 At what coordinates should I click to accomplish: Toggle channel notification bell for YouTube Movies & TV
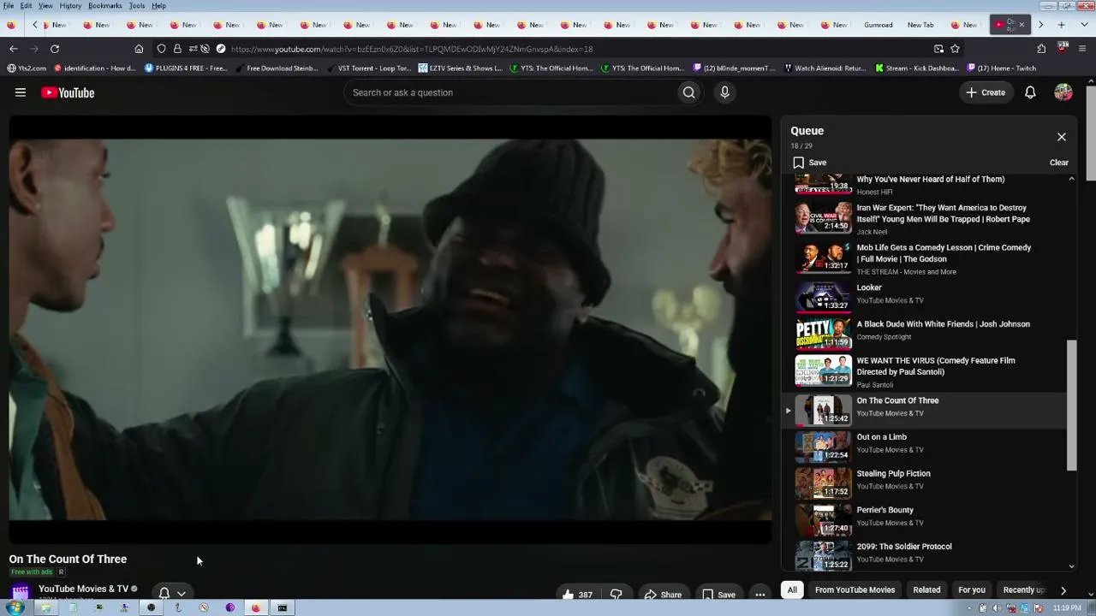[x=164, y=593]
